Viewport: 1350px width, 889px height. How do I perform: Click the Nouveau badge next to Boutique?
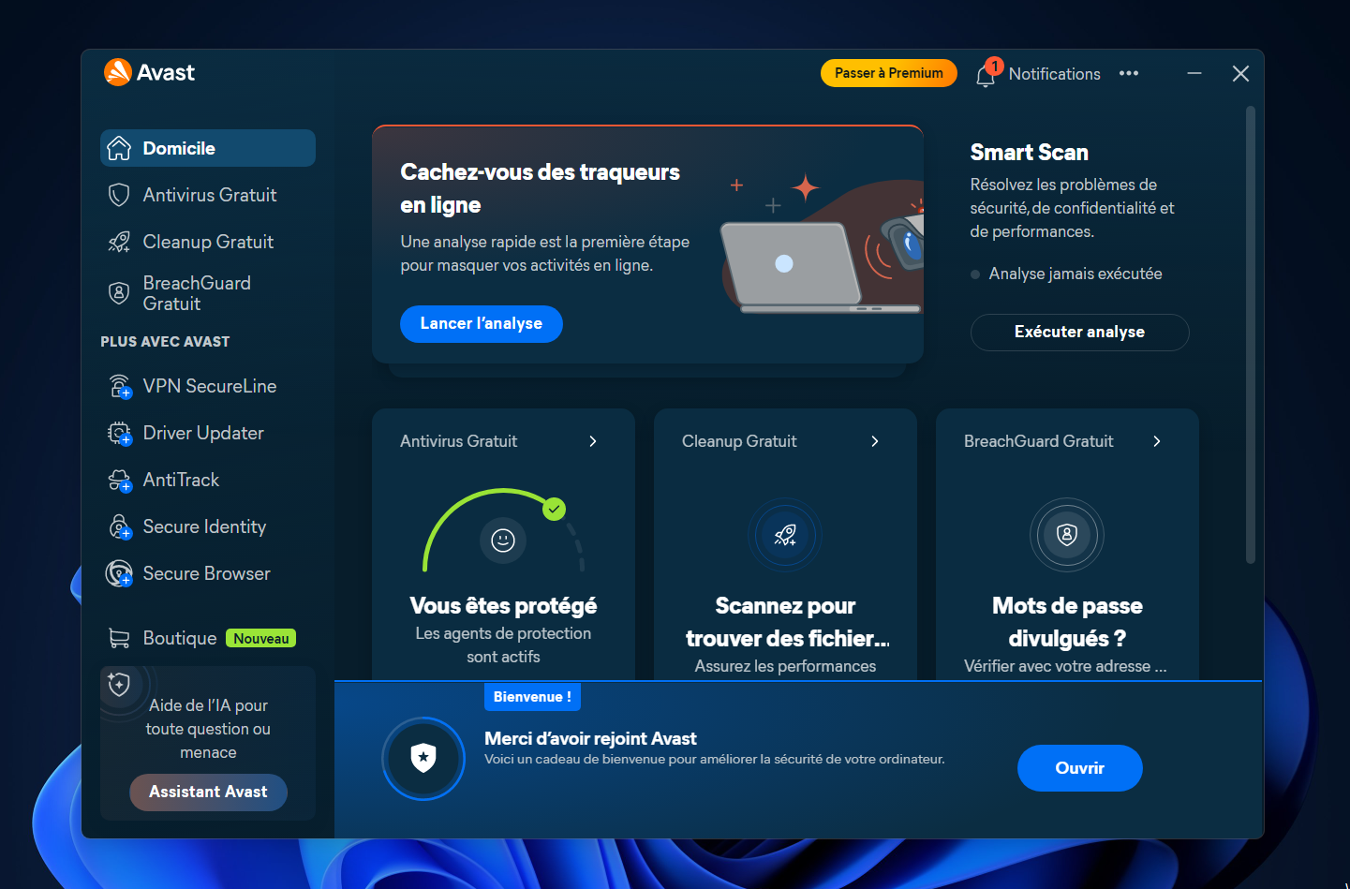pos(261,639)
